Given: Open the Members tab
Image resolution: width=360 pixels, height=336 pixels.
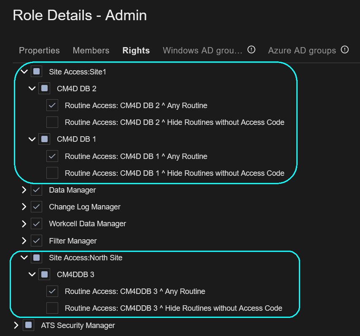Looking at the screenshot, I should pyautogui.click(x=91, y=50).
